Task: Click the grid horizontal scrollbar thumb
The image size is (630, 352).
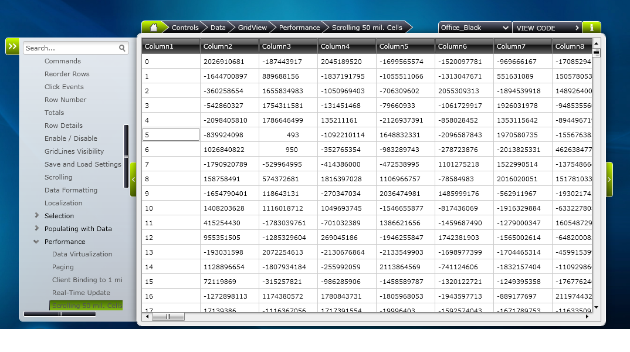Action: (168, 317)
